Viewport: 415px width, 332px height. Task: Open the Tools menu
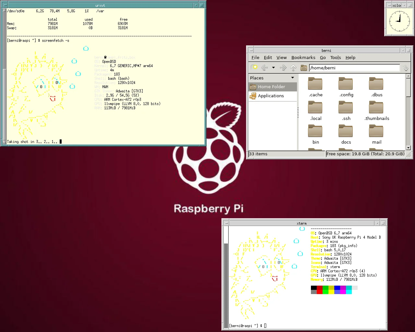click(336, 57)
